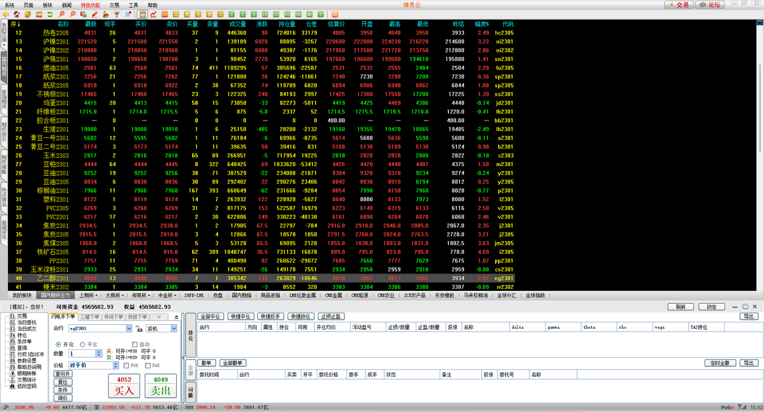The width and height of the screenshot is (764, 412).
Task: Switch to the 三键下单 tab
Action: pos(89,317)
